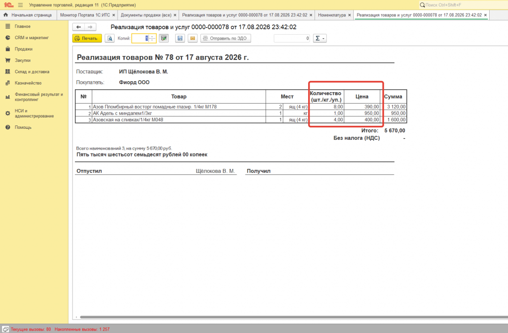Click the CRM и маркетинг pie icon
This screenshot has width=508, height=333.
[x=8, y=38]
